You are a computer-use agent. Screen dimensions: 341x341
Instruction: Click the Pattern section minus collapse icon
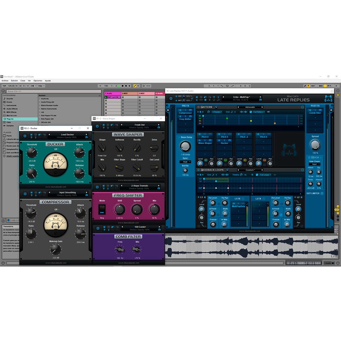(302, 107)
